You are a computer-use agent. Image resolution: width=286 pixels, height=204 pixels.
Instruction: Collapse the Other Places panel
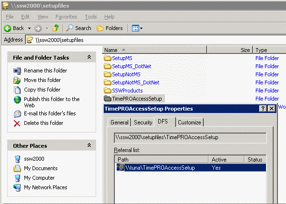[89, 145]
